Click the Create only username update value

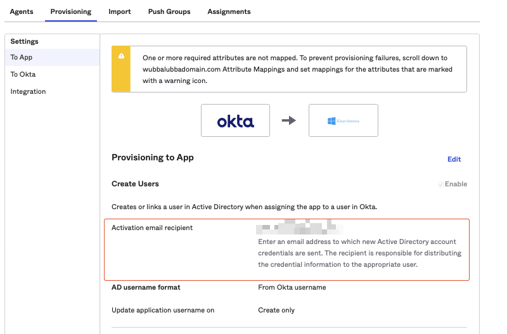click(x=276, y=310)
